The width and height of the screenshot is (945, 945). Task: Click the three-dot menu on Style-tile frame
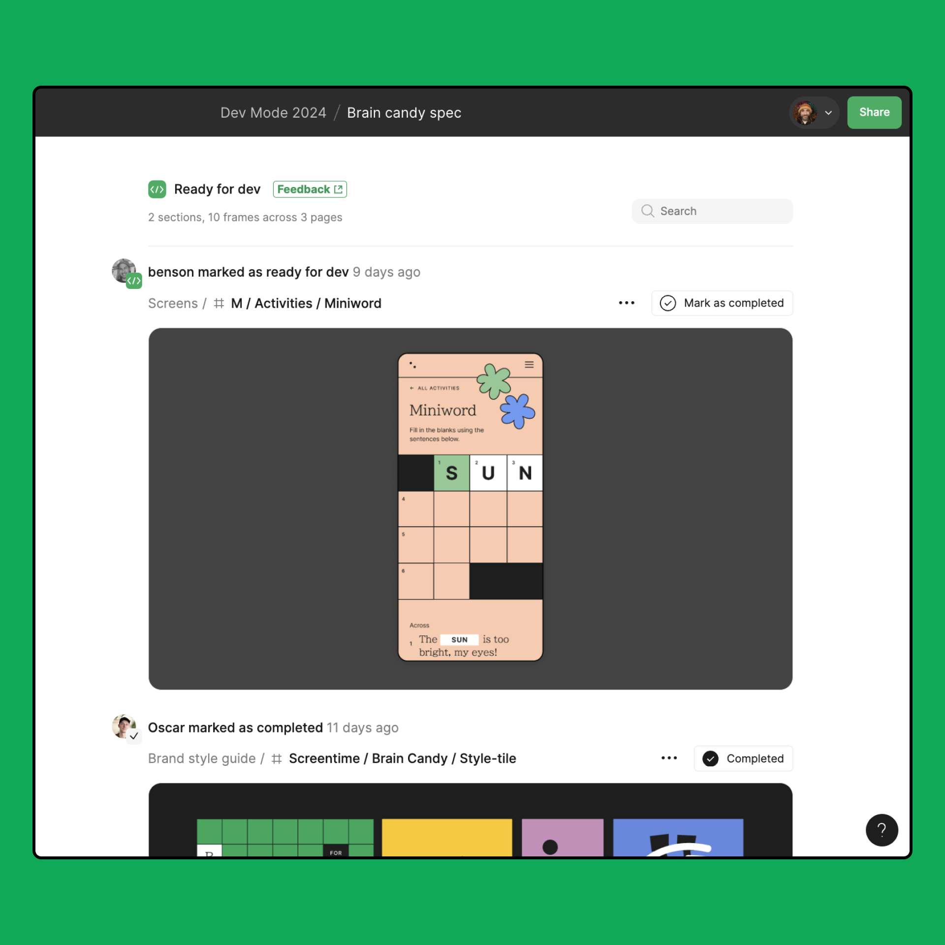[670, 758]
